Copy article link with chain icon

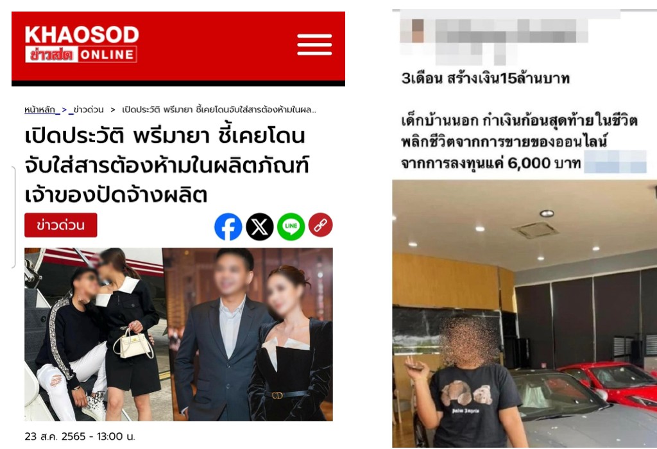pos(321,225)
